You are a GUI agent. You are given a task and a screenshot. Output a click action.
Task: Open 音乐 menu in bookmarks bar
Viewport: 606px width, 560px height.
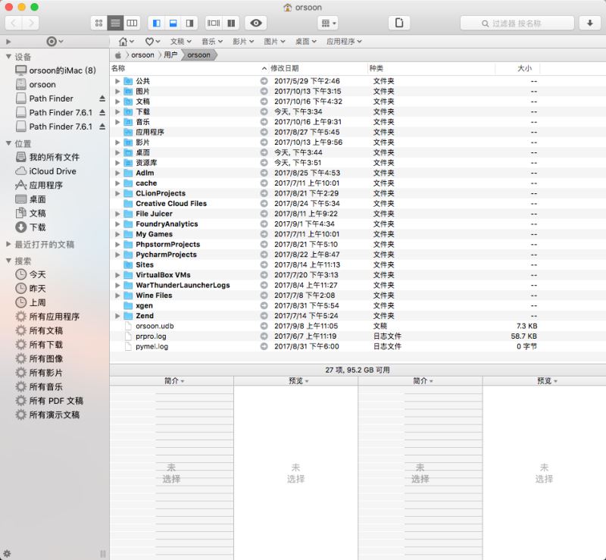[x=212, y=42]
